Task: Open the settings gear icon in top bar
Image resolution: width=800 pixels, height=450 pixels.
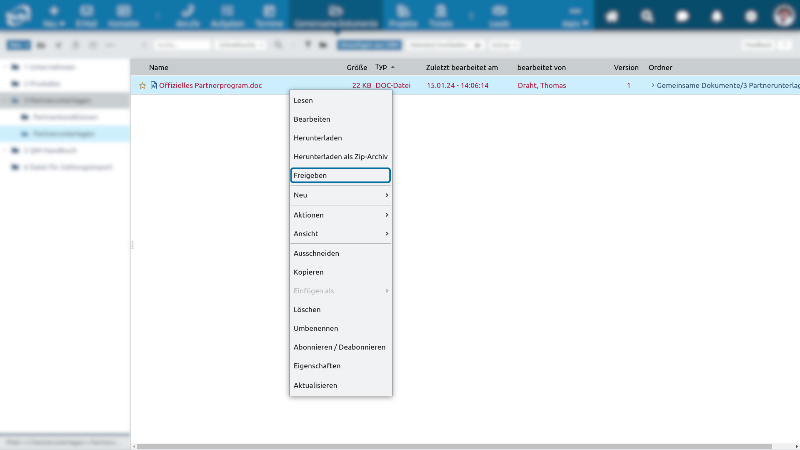Action: pyautogui.click(x=751, y=16)
